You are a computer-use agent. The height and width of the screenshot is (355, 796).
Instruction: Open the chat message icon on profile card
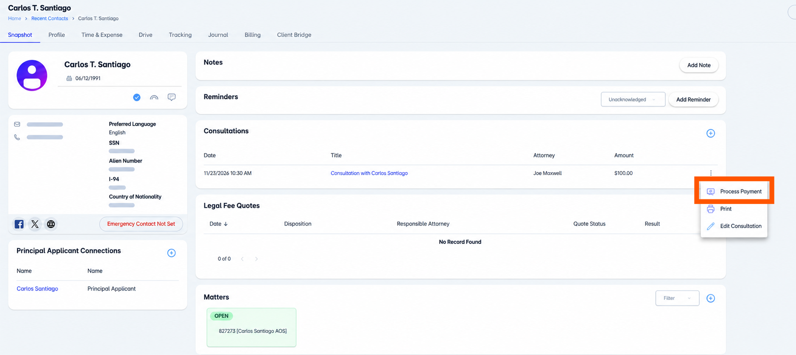(x=171, y=97)
